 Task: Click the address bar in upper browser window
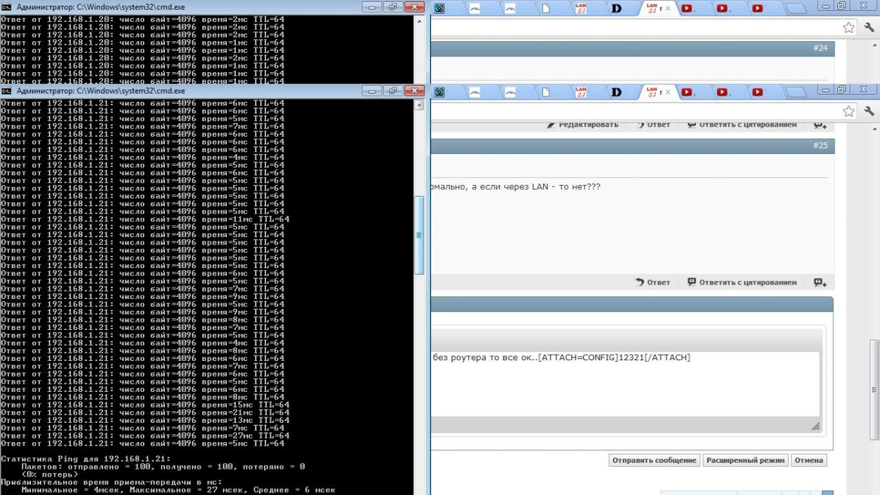[x=632, y=27]
